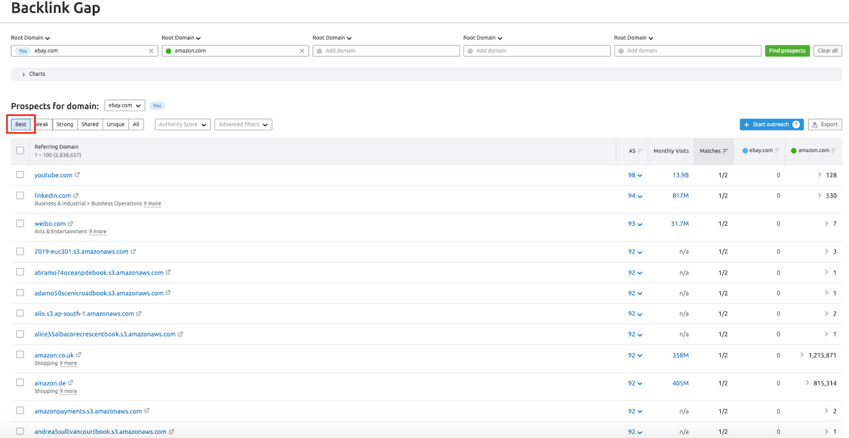Sort by the amazon.com column icon

pos(834,151)
